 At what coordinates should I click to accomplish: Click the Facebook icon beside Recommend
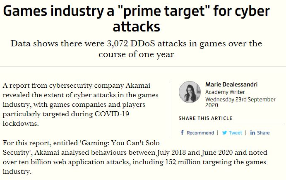point(182,133)
